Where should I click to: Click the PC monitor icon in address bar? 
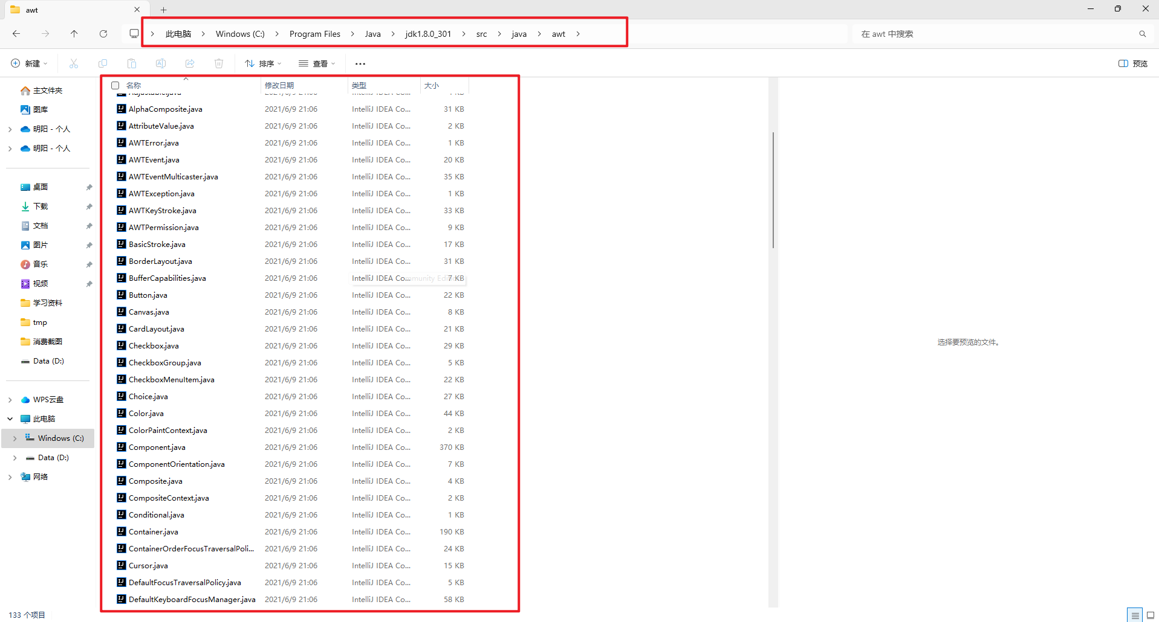[x=134, y=34]
